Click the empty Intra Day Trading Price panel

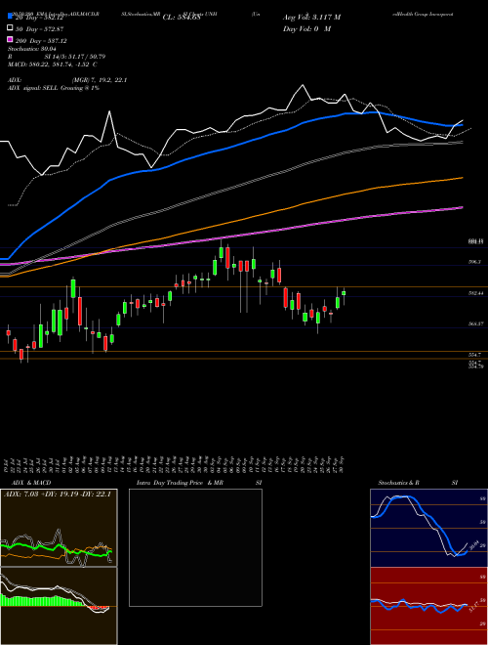(195, 547)
